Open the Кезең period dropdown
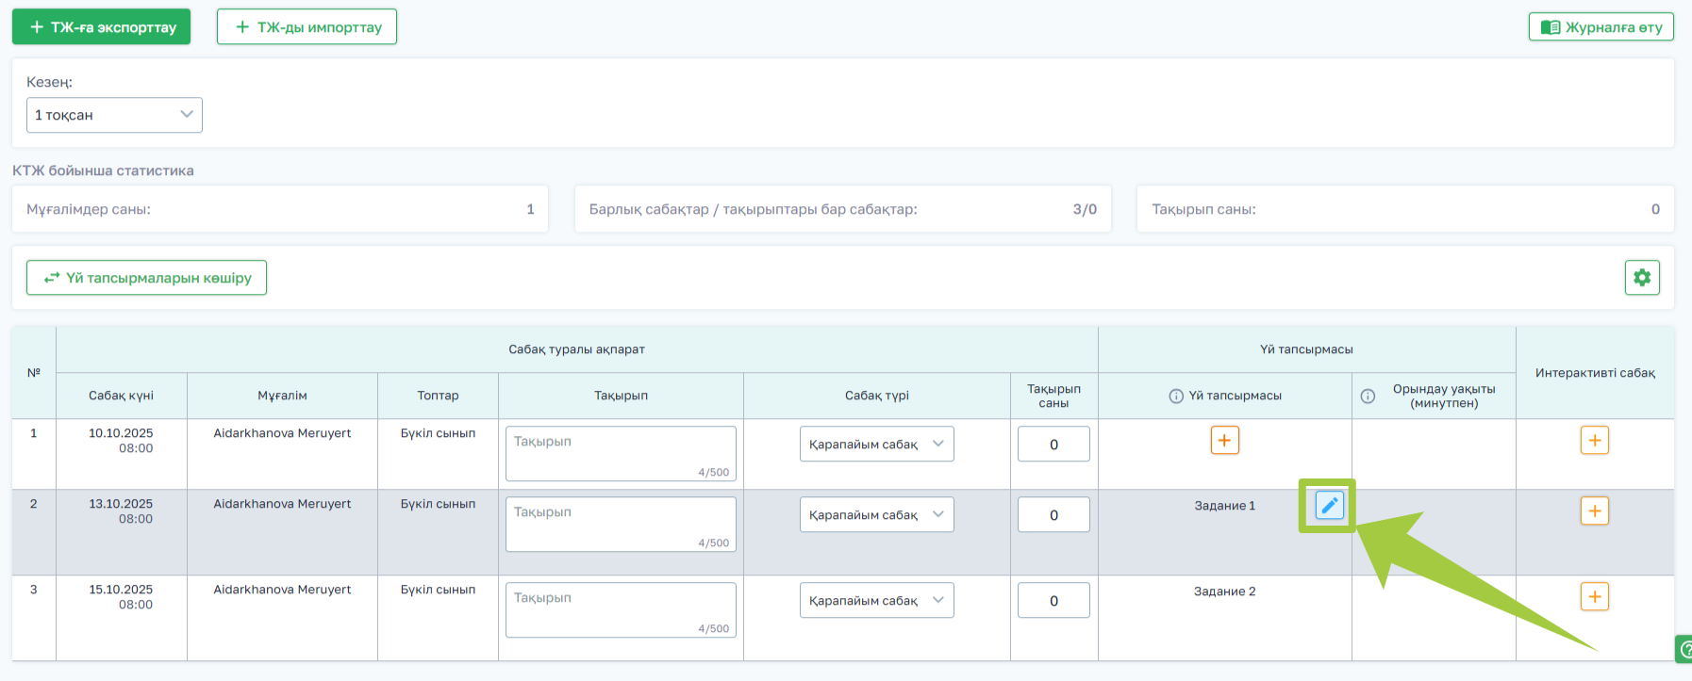 114,115
